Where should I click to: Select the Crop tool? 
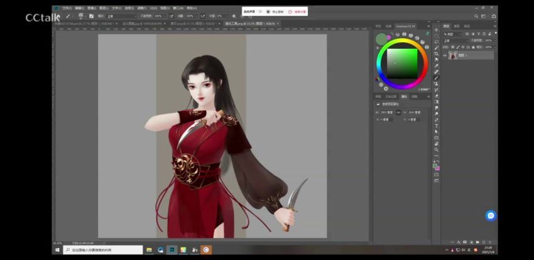pyautogui.click(x=436, y=53)
